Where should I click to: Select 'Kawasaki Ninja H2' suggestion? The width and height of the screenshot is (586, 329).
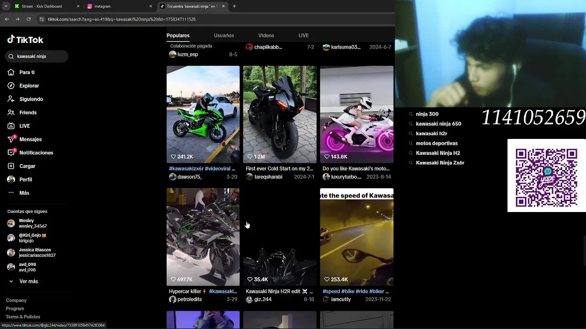(438, 153)
